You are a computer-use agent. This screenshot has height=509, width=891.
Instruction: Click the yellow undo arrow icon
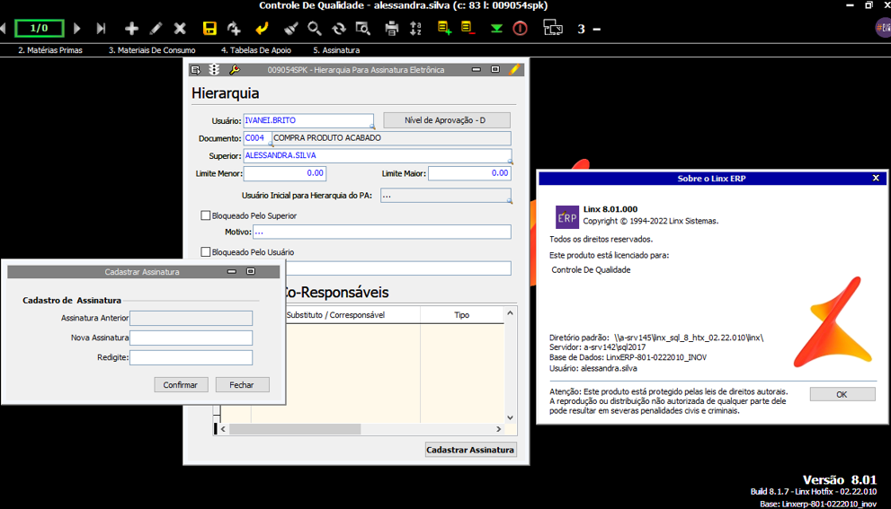[262, 29]
